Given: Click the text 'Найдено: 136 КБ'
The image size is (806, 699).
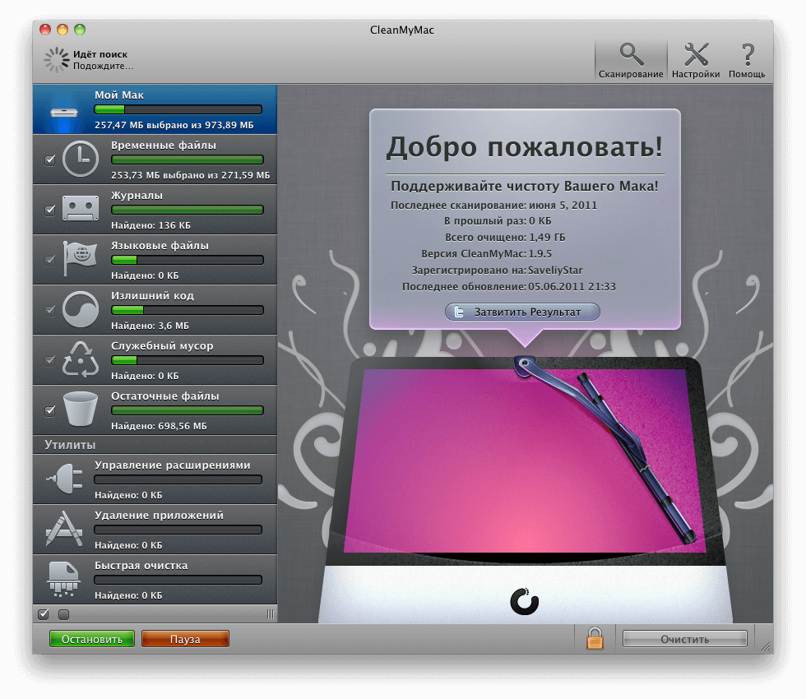Looking at the screenshot, I should click(151, 225).
